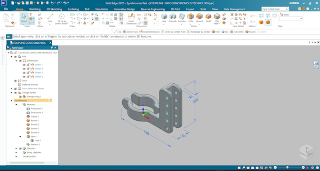Toggle visibility of Linear 6 dimension
Image resolution: width=320 pixels, height=171 pixels.
click(24, 77)
